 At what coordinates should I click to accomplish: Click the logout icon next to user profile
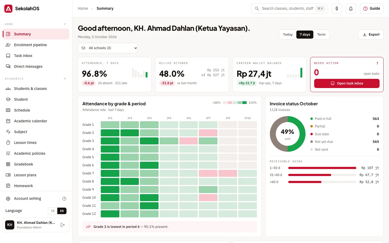[x=63, y=225]
